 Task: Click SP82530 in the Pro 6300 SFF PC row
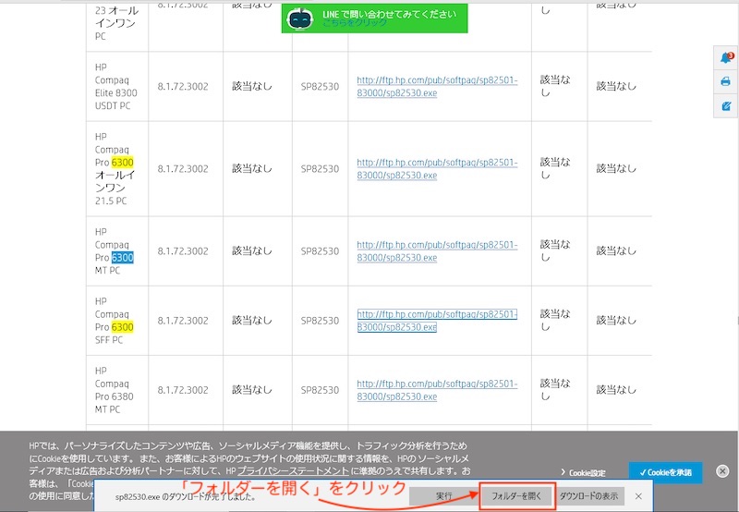point(320,321)
